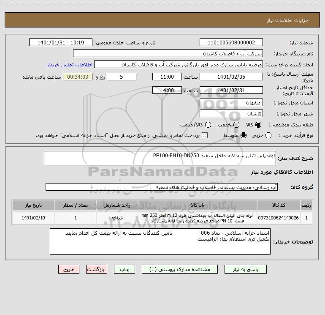Click the general description field PE100-PN10-DN250
This screenshot has width=325, height=315.
160,158
